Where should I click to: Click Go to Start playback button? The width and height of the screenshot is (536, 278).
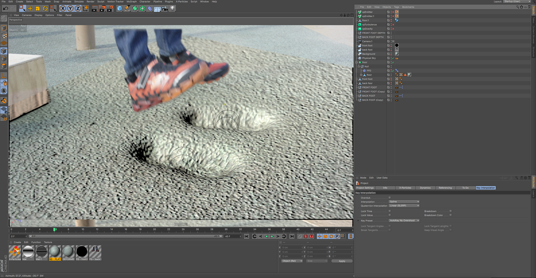click(x=247, y=236)
